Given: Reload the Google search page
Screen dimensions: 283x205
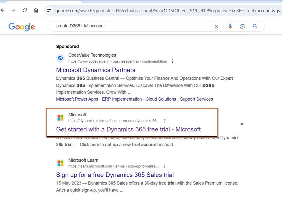Looking at the screenshot, I should pyautogui.click(x=25, y=10).
